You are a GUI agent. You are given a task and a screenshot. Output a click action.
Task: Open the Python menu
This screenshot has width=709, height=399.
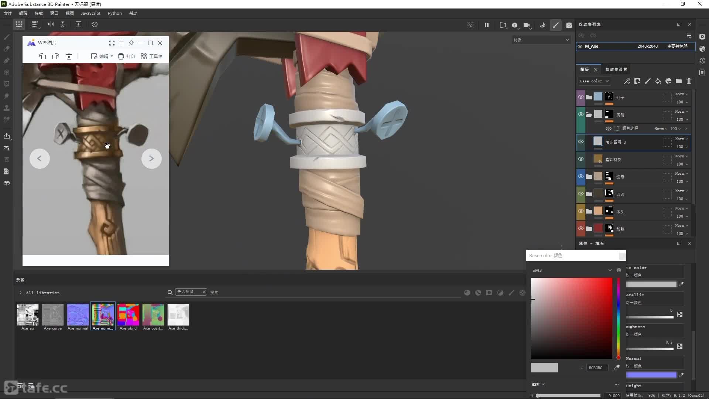tap(115, 13)
